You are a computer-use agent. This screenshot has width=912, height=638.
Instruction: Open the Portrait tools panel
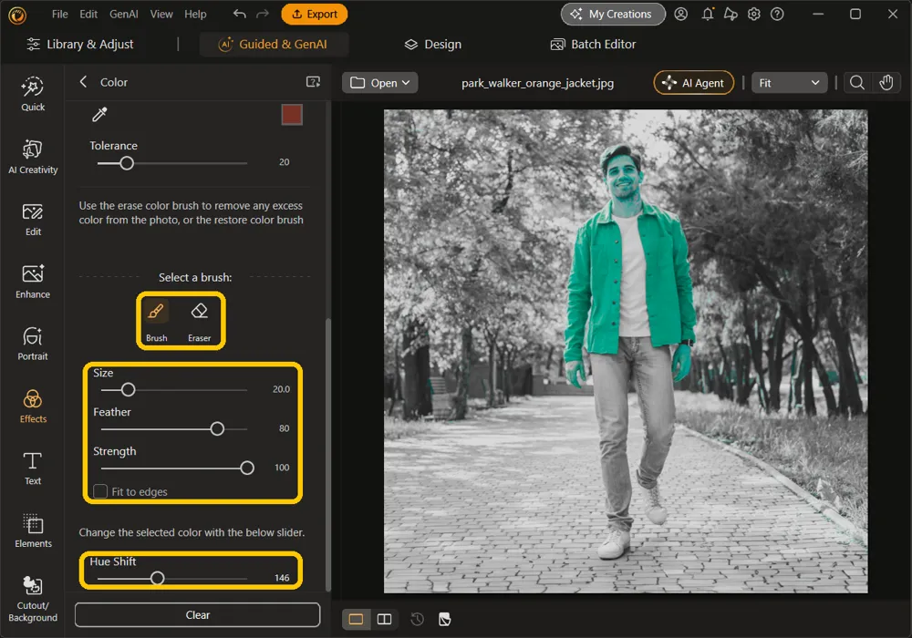(33, 344)
